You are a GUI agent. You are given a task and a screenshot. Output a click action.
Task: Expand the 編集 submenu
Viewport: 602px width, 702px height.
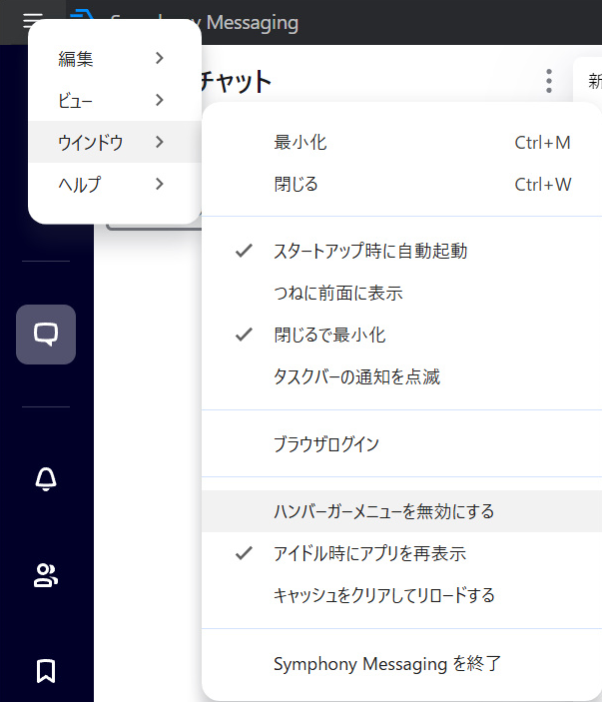pyautogui.click(x=115, y=58)
